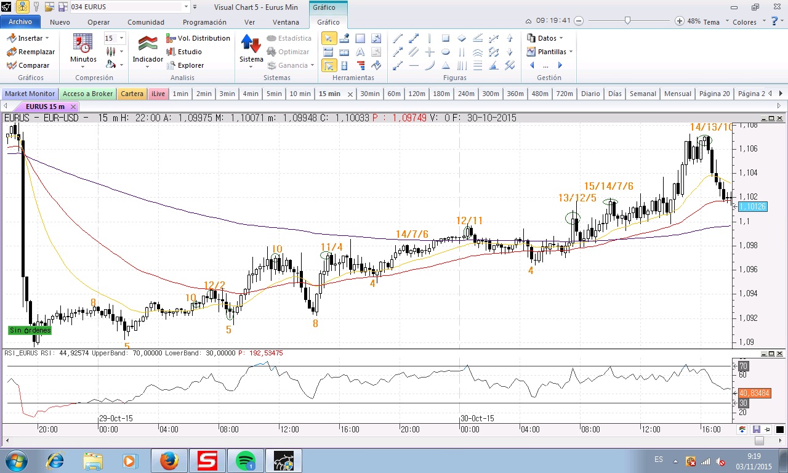Switch to the 30min timeframe tab
The height and width of the screenshot is (473, 788).
click(369, 94)
